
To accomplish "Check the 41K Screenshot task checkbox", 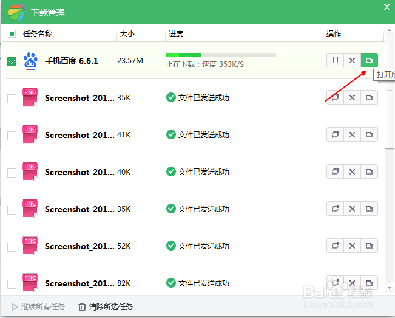I will click(x=12, y=136).
